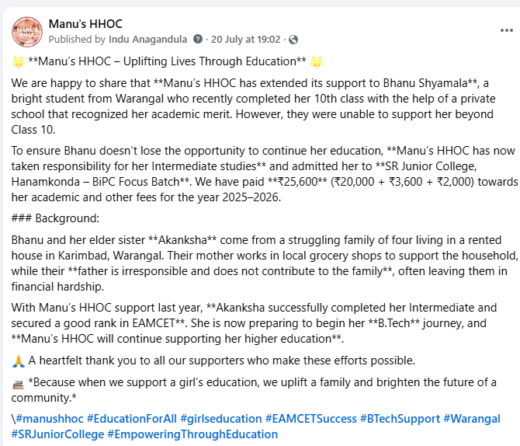Open the #EmpoweringThroughEducation hashtag

click(192, 434)
